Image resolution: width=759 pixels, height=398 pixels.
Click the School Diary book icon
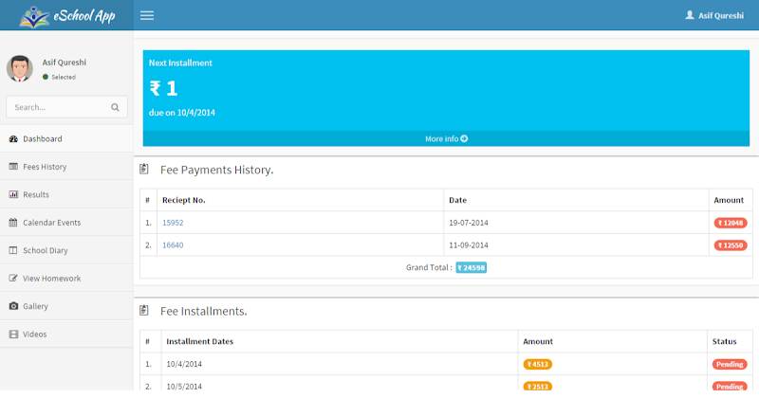coord(13,250)
